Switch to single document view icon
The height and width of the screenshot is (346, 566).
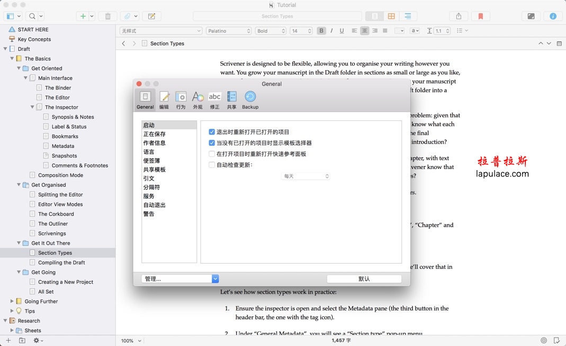click(x=375, y=16)
